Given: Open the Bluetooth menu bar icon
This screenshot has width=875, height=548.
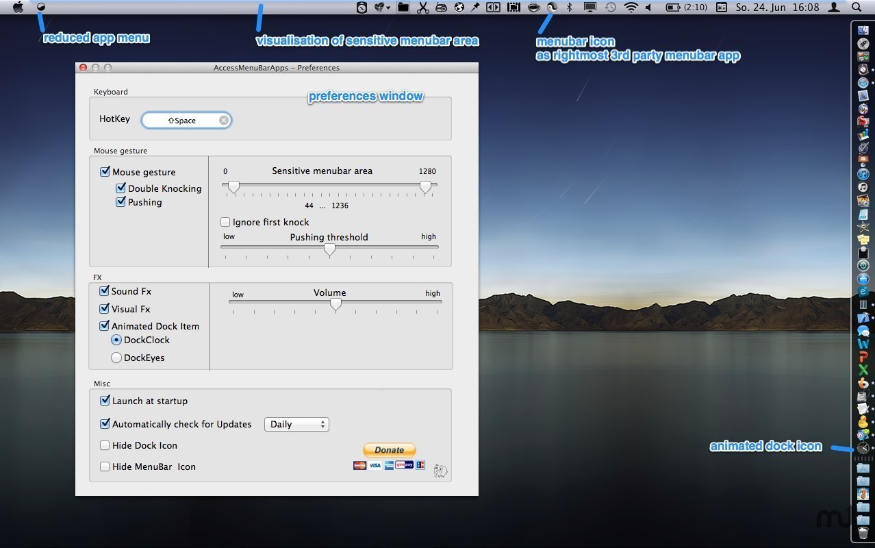Looking at the screenshot, I should (x=569, y=8).
